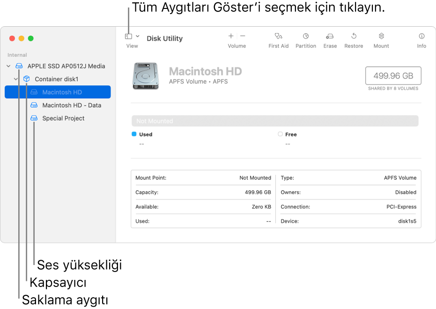436x309 pixels.
Task: Select the Special Project volume icon
Action: coord(34,118)
